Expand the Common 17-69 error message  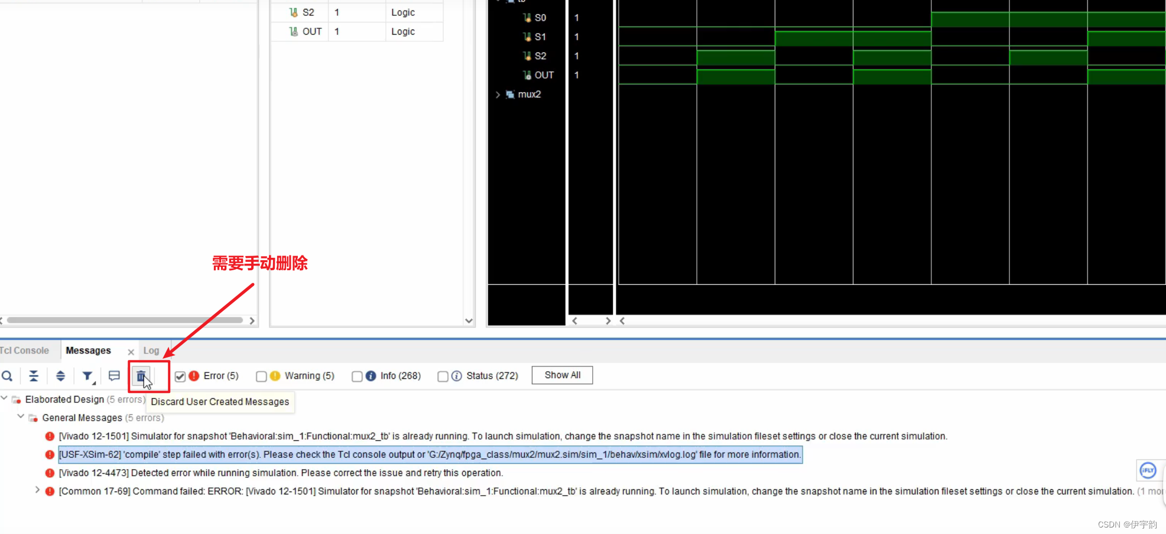[x=37, y=490]
